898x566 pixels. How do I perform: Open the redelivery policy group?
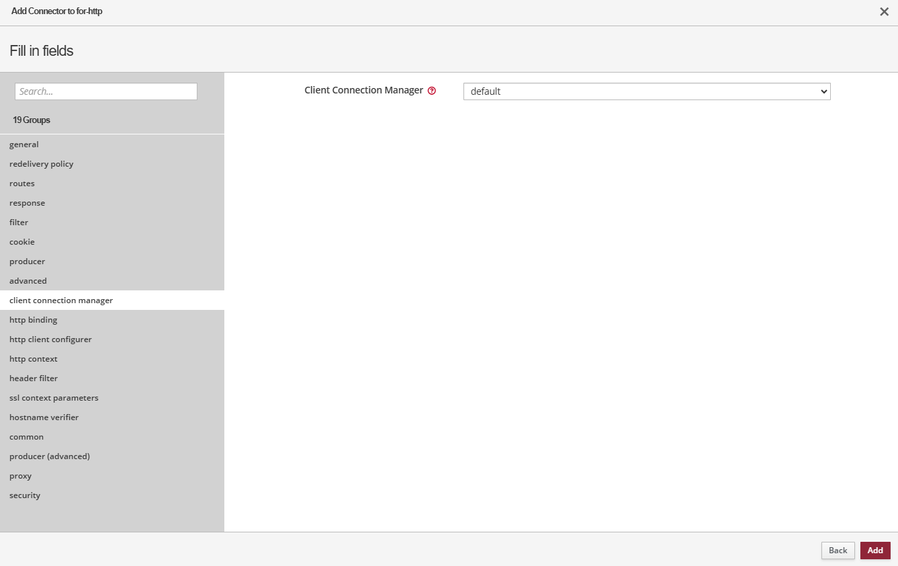(42, 164)
